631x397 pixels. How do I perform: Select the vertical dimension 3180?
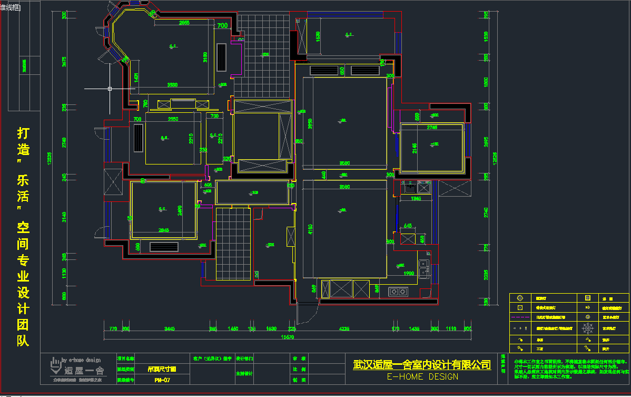click(205, 57)
